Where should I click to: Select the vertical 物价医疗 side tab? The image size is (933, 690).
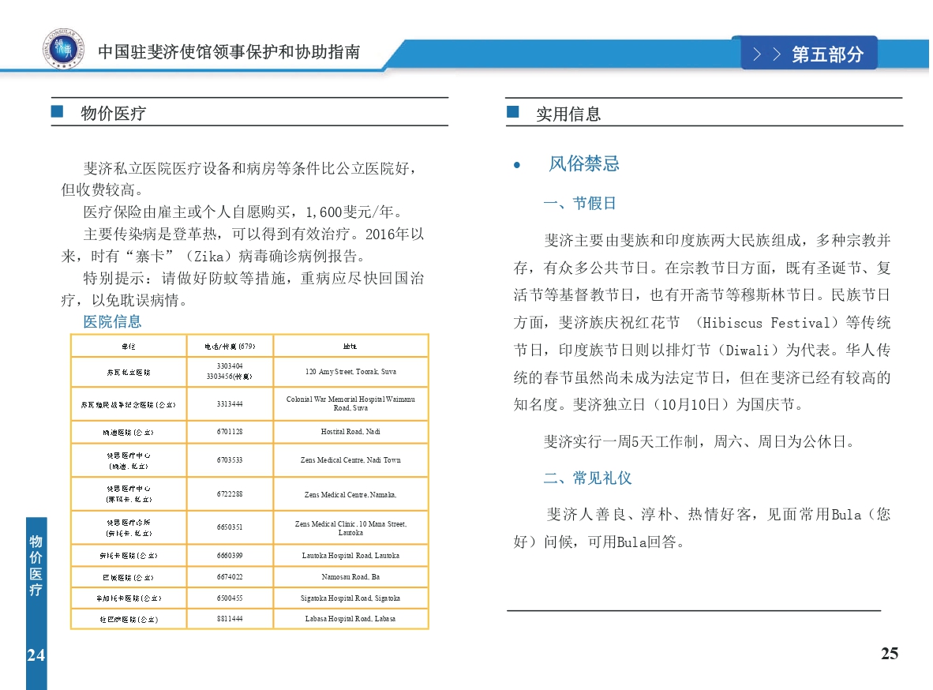(x=36, y=565)
